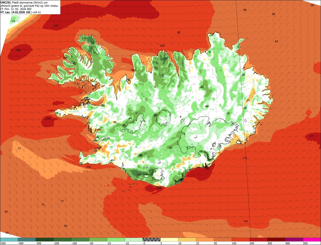This screenshot has width=321, height=245.
Task: Select the legend swatch between -50 and -25
Action: [x=98, y=239]
